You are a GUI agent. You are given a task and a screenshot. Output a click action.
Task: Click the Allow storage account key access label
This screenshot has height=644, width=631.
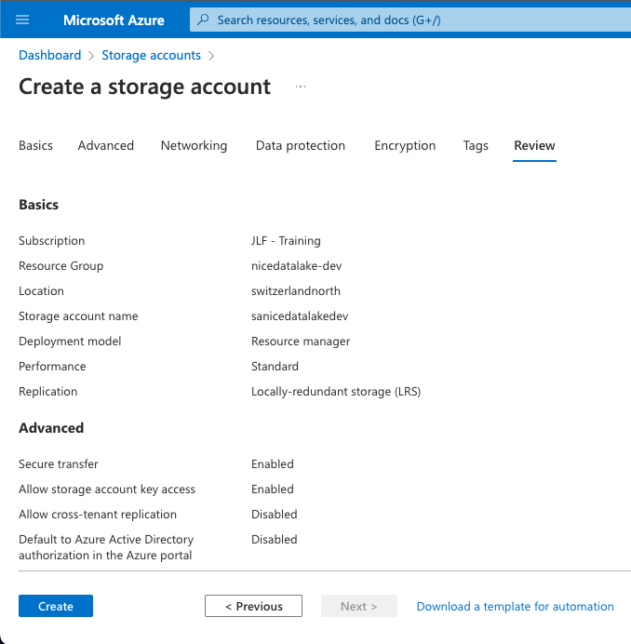pos(107,490)
